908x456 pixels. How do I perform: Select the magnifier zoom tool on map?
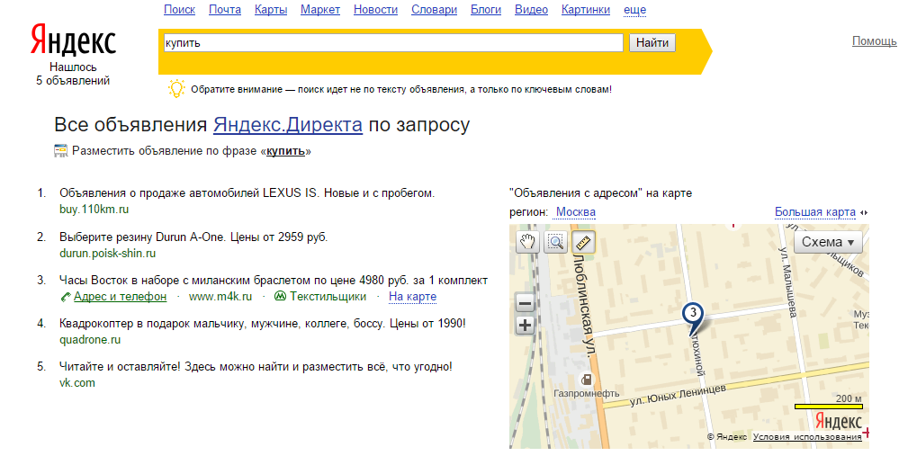tap(555, 242)
